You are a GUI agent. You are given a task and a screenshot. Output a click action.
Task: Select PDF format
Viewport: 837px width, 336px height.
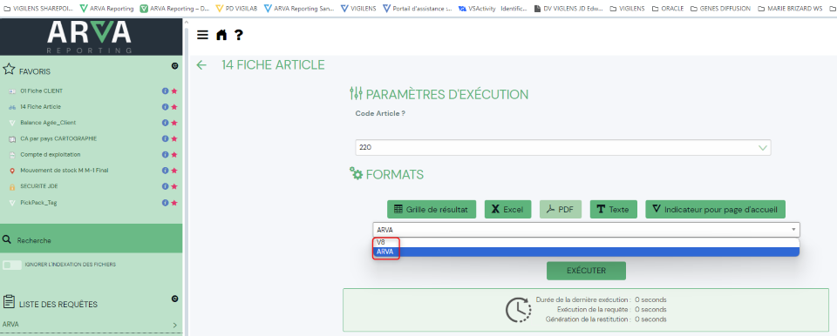click(561, 210)
